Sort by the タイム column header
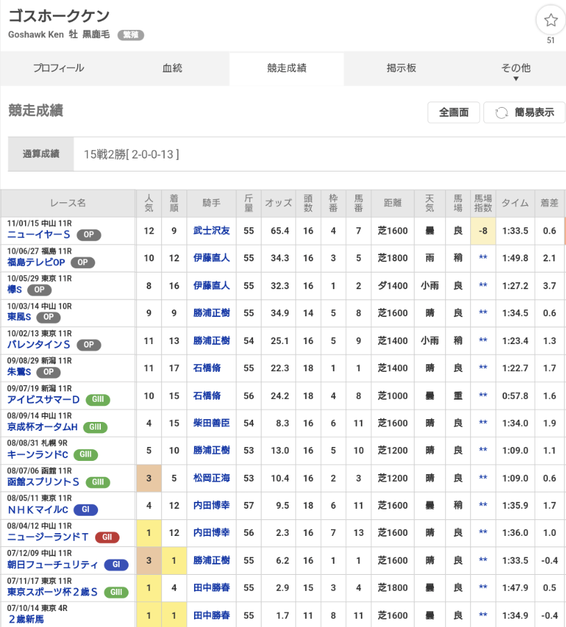Viewport: 566px width, 627px height. click(x=515, y=202)
